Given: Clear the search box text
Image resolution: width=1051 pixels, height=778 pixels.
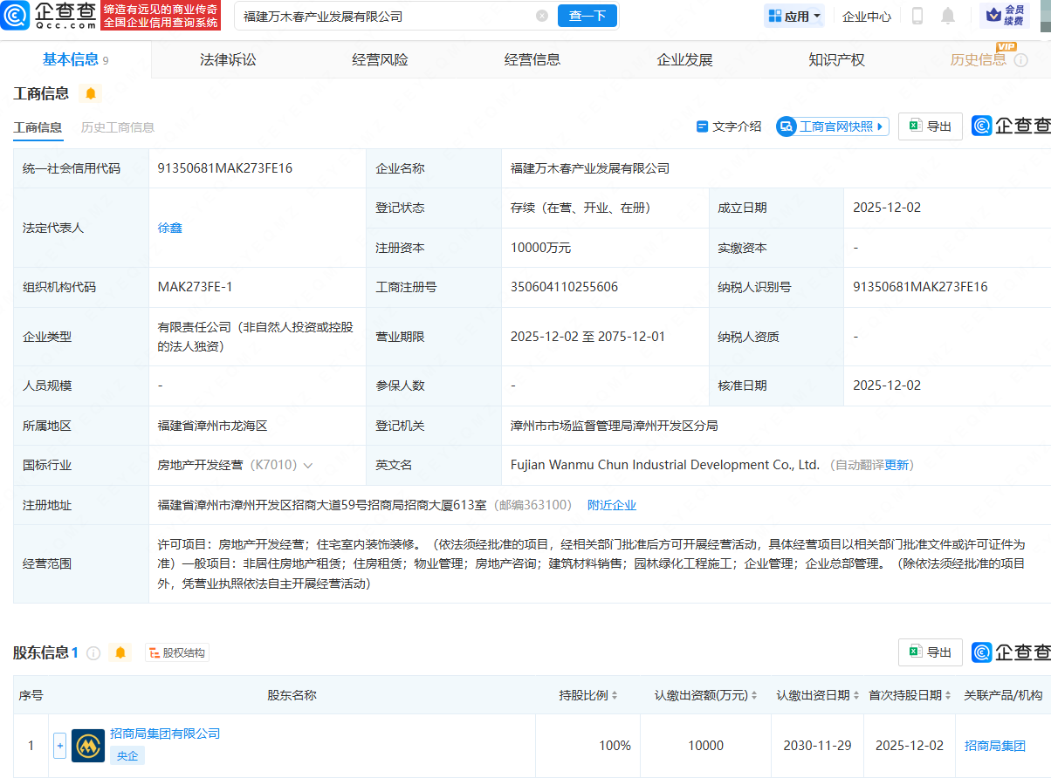Looking at the screenshot, I should coord(542,16).
